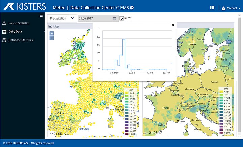243x147 pixels.
Task: Click the tallest bar in chart
Action: 124,54
